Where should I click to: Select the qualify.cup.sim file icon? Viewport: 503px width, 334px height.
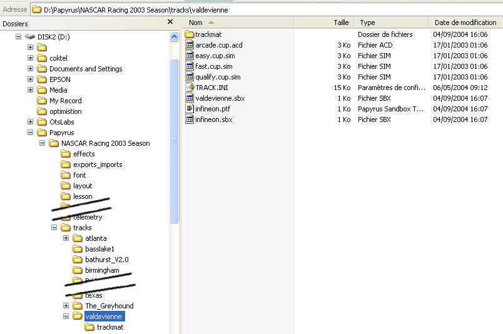point(190,77)
